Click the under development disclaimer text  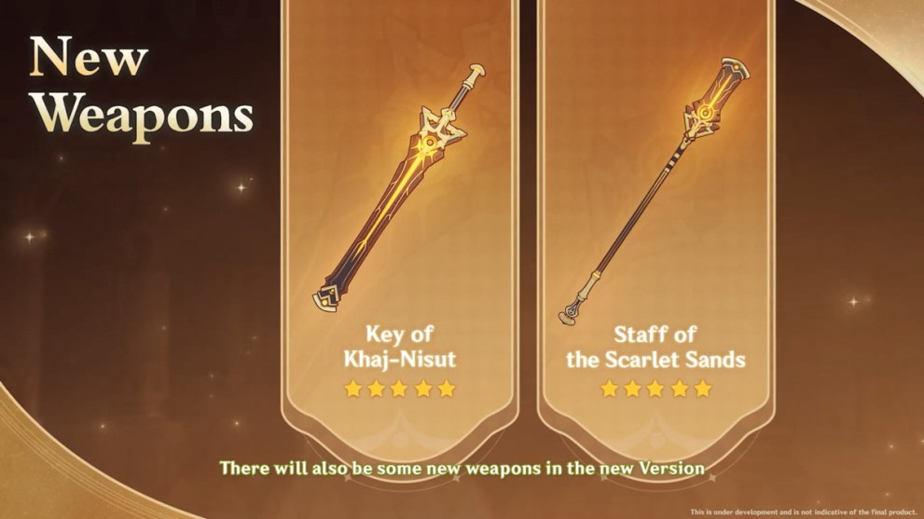pos(803,512)
